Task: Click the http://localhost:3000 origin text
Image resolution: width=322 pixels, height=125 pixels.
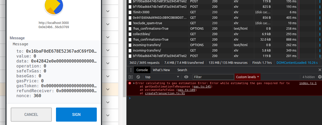Action: point(54,23)
